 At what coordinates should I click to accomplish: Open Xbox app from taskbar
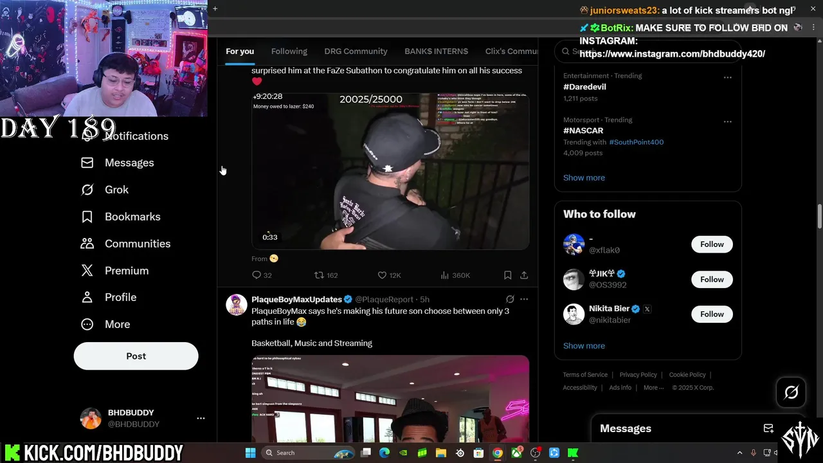point(516,453)
